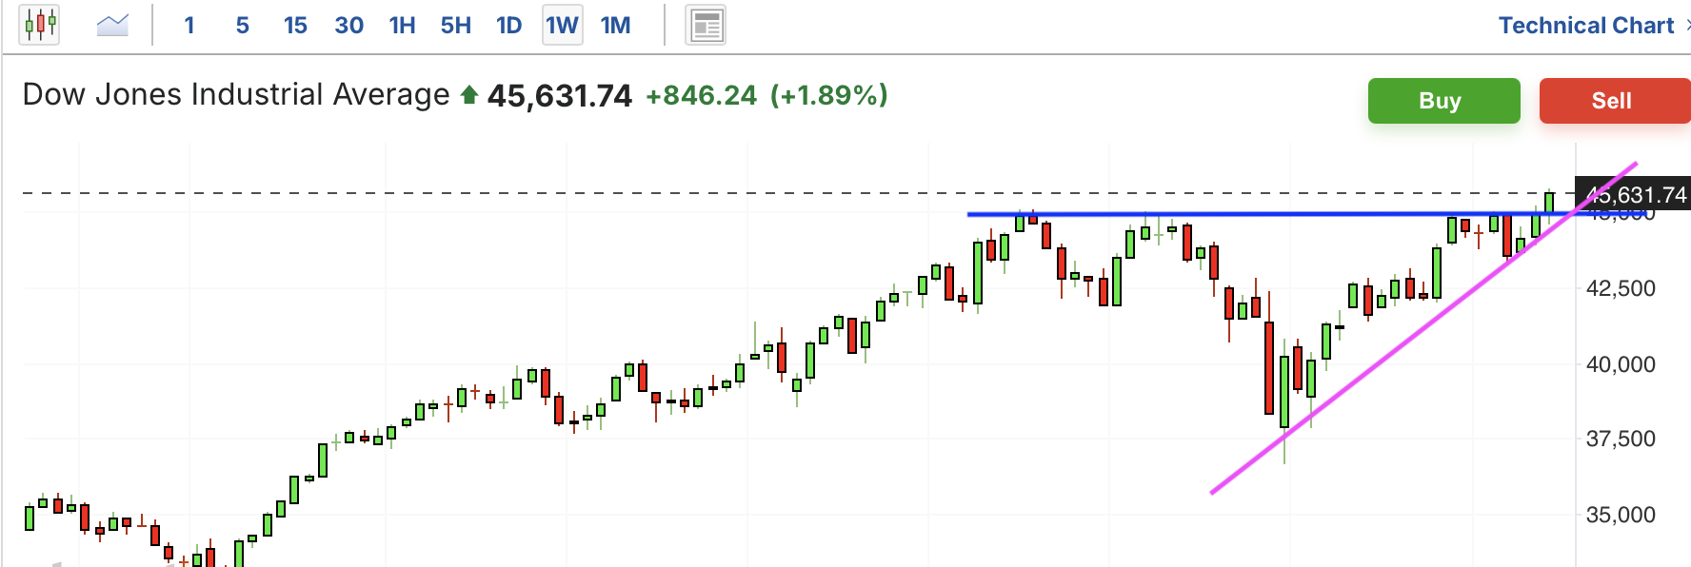
Task: Select the 1M monthly interval
Action: (616, 26)
